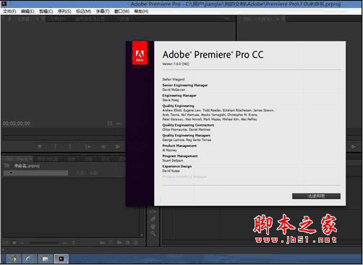Click the Premiere icon in title bar

4,4
